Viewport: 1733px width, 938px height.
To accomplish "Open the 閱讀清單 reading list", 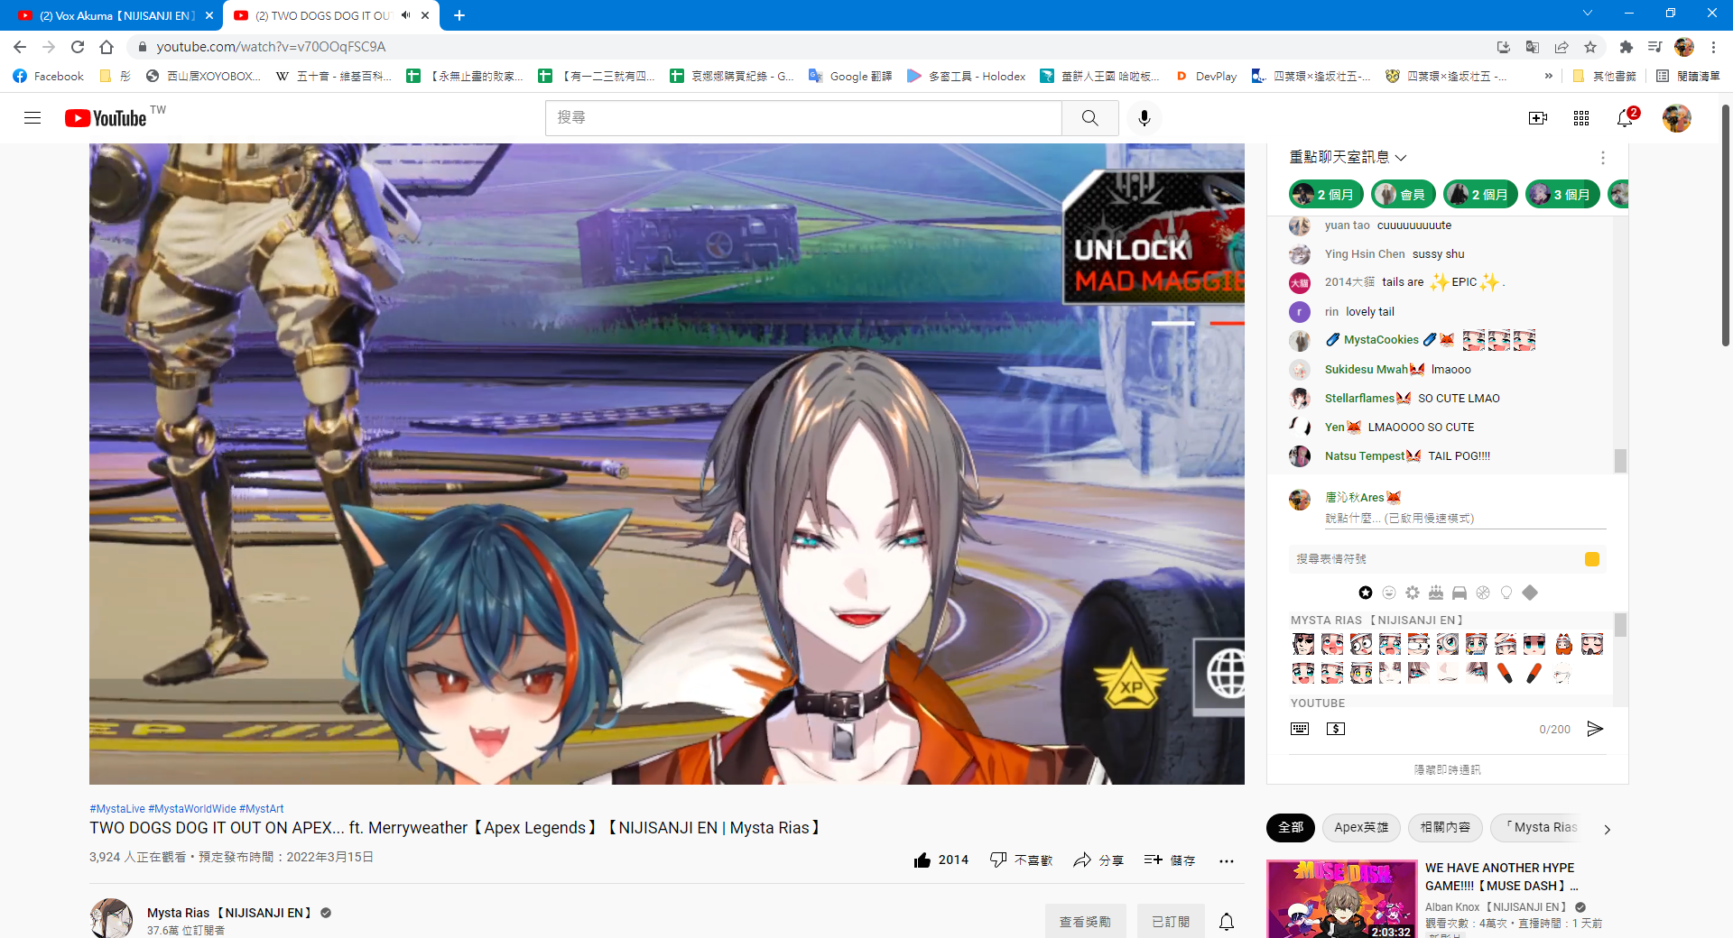I will click(x=1688, y=77).
